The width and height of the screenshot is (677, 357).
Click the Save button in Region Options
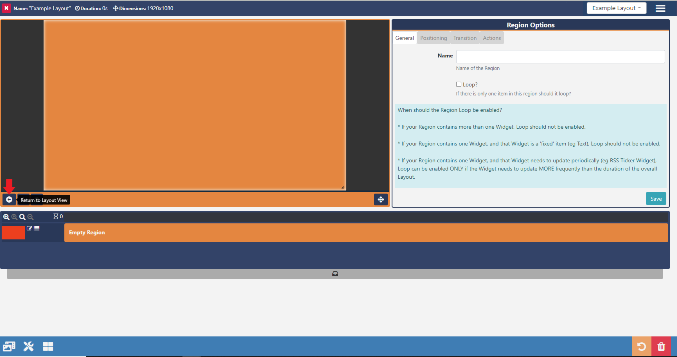tap(656, 199)
